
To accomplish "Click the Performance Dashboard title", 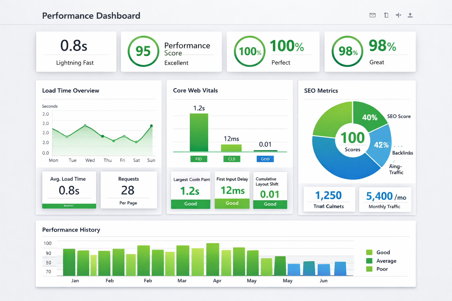I will pyautogui.click(x=91, y=16).
